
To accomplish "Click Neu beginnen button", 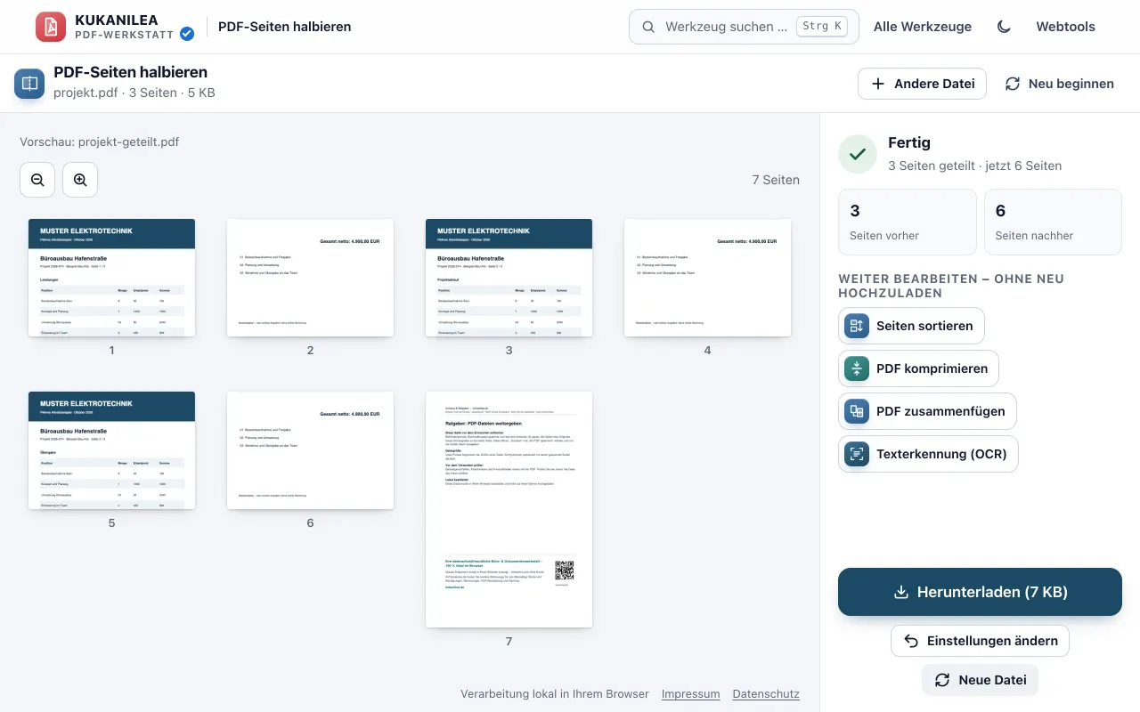I will point(1059,84).
